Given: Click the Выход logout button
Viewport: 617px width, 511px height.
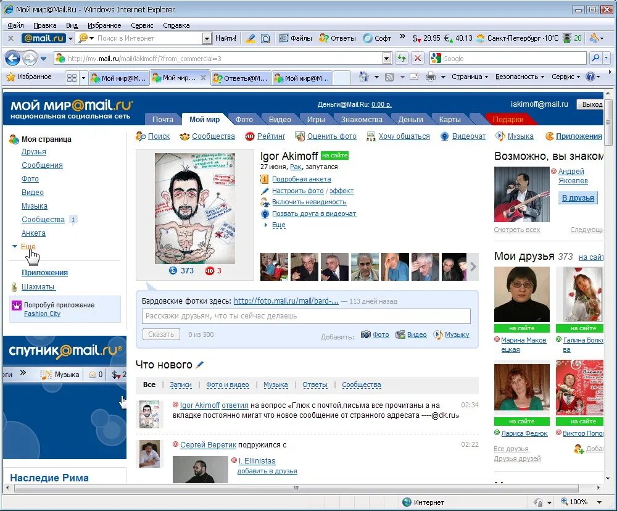Looking at the screenshot, I should click(x=592, y=104).
